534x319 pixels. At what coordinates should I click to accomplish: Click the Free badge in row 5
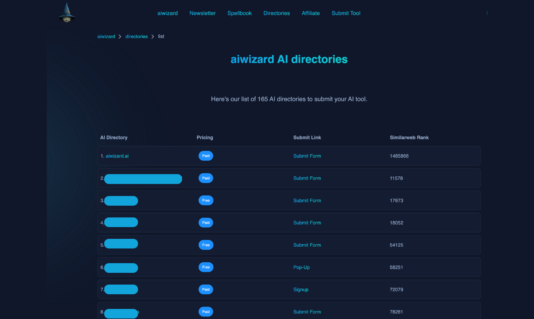tap(206, 245)
